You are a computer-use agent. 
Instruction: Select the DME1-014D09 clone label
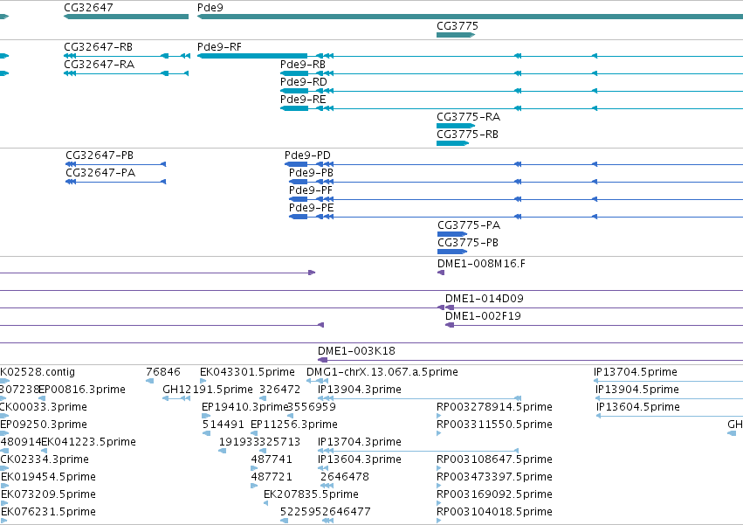point(485,299)
